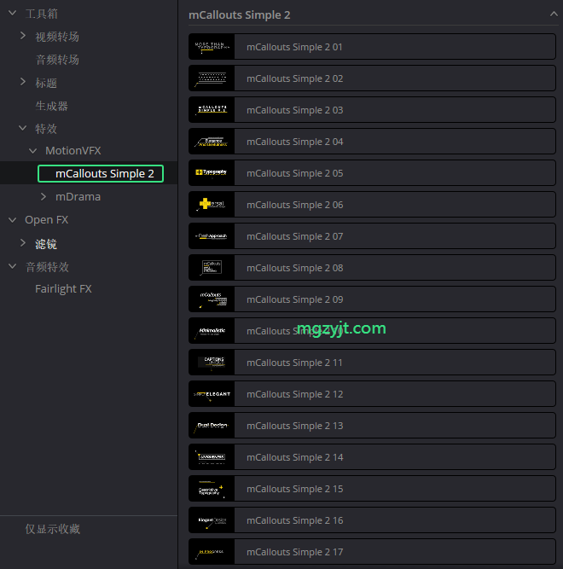Select text mCallouts Simple 2 04
This screenshot has height=569, width=563.
(294, 142)
